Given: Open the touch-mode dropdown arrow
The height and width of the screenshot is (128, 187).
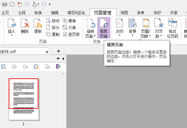Looking at the screenshot, I should [x=39, y=4].
